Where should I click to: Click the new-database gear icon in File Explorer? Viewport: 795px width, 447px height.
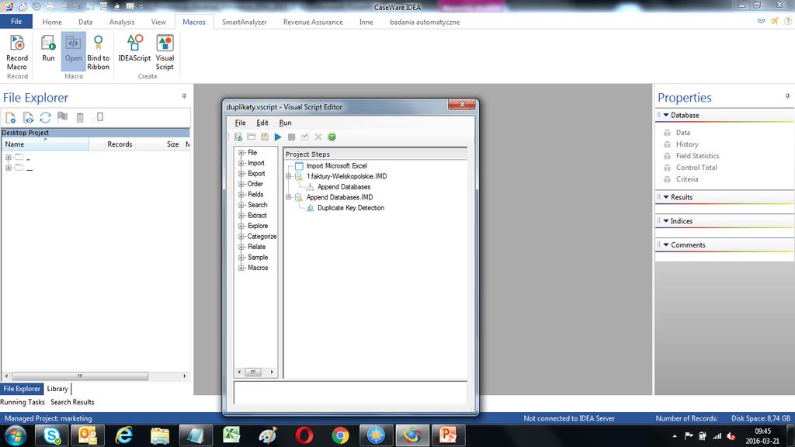point(10,118)
